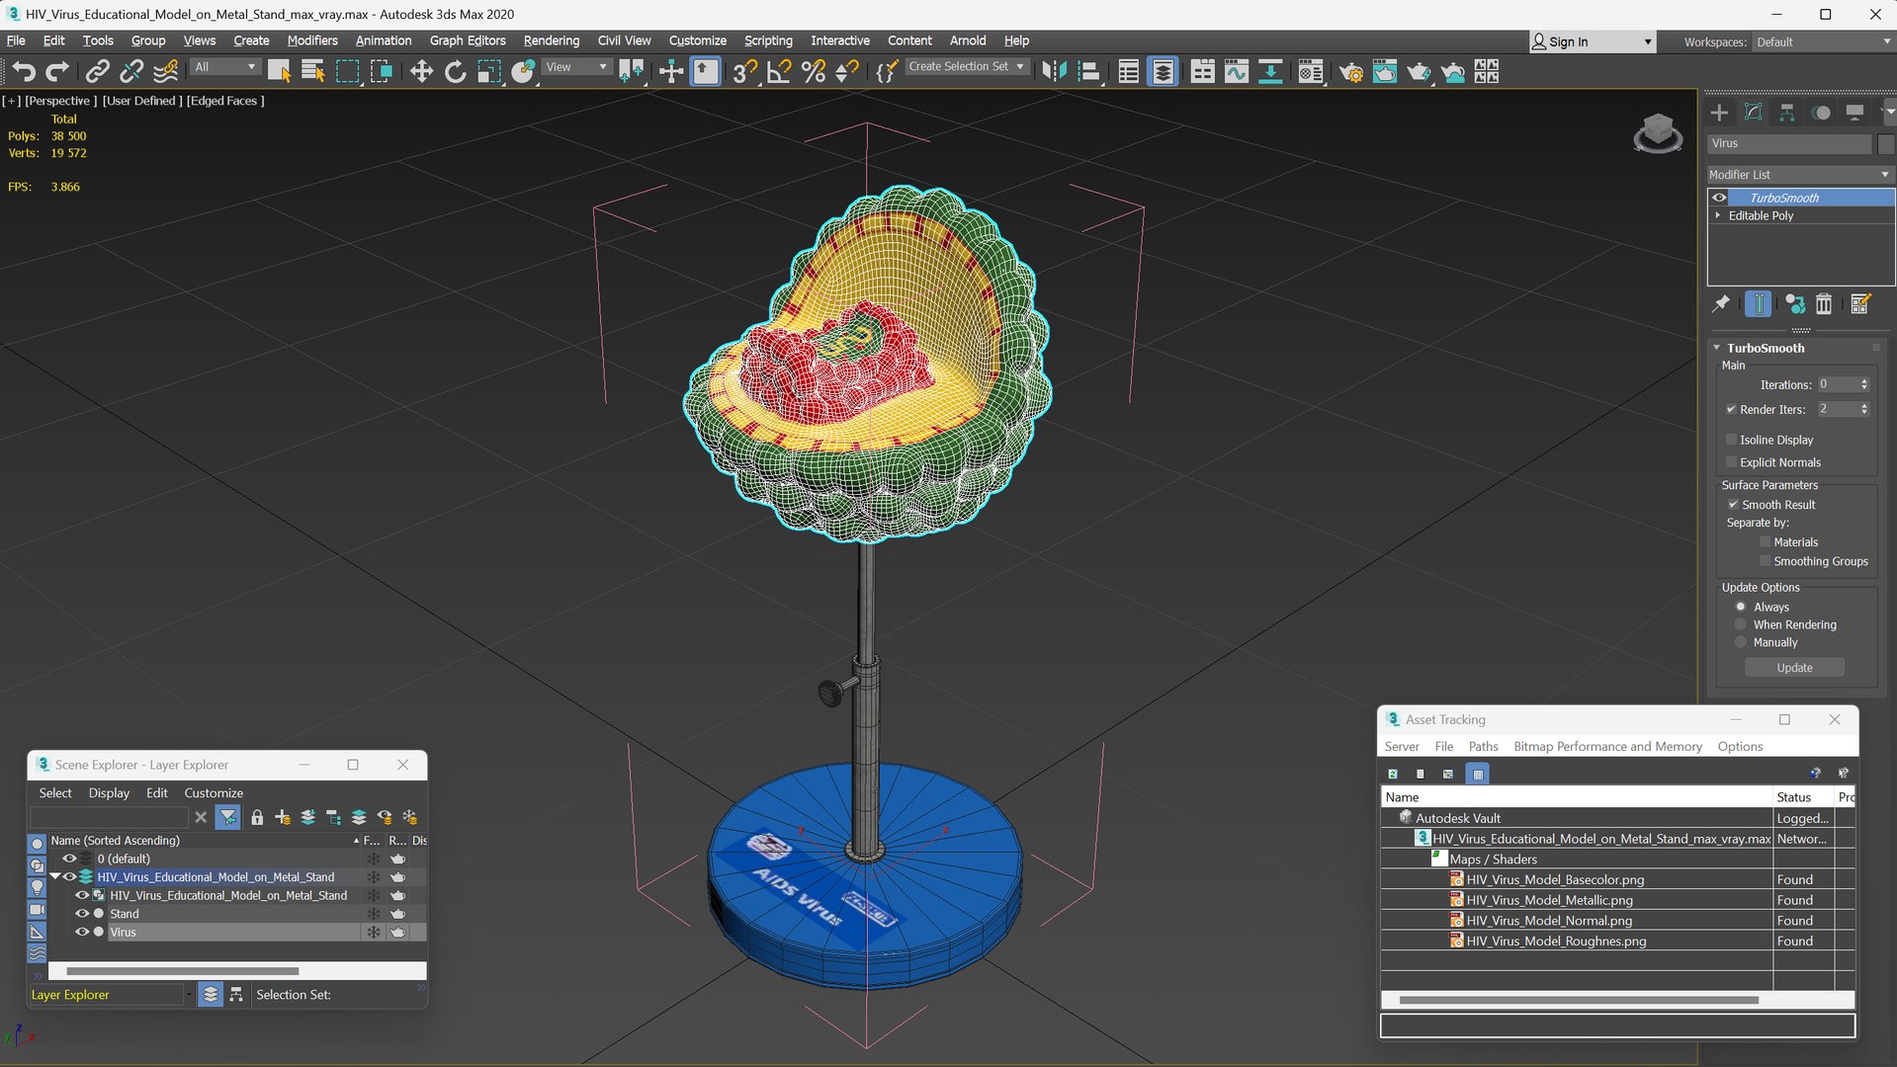Viewport: 1897px width, 1067px height.
Task: Toggle the Percent Snap icon
Action: [814, 71]
